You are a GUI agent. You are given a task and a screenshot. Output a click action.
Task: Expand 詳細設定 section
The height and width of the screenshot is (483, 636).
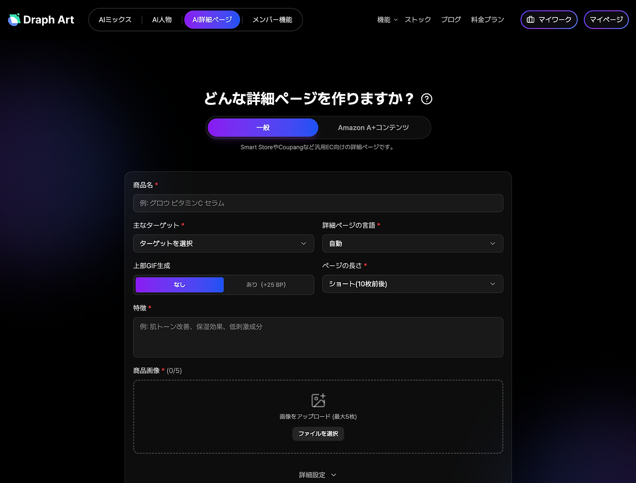318,475
